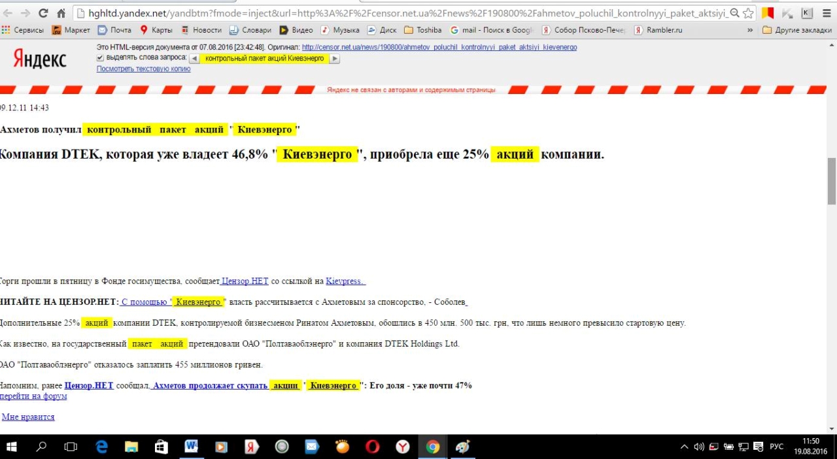Viewport: 837px width, 459px height.
Task: Open the K extension icon
Action: pyautogui.click(x=807, y=13)
